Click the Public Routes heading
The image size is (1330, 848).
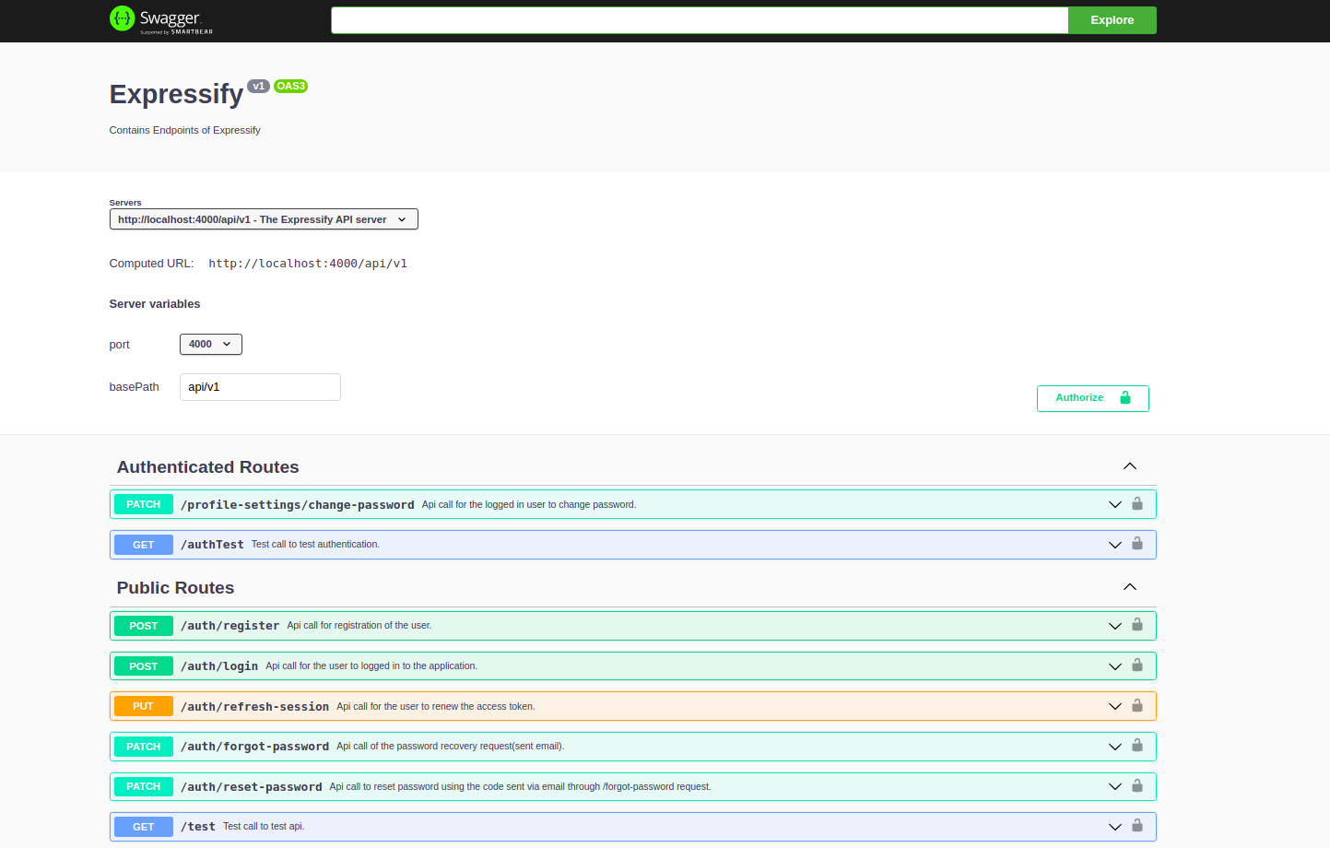[x=176, y=588]
